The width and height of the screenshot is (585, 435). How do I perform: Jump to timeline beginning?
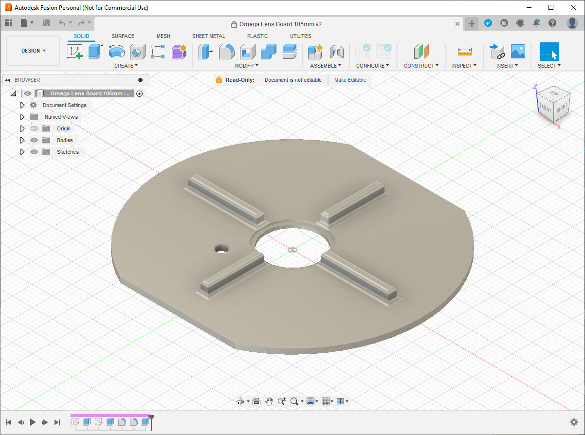8,422
